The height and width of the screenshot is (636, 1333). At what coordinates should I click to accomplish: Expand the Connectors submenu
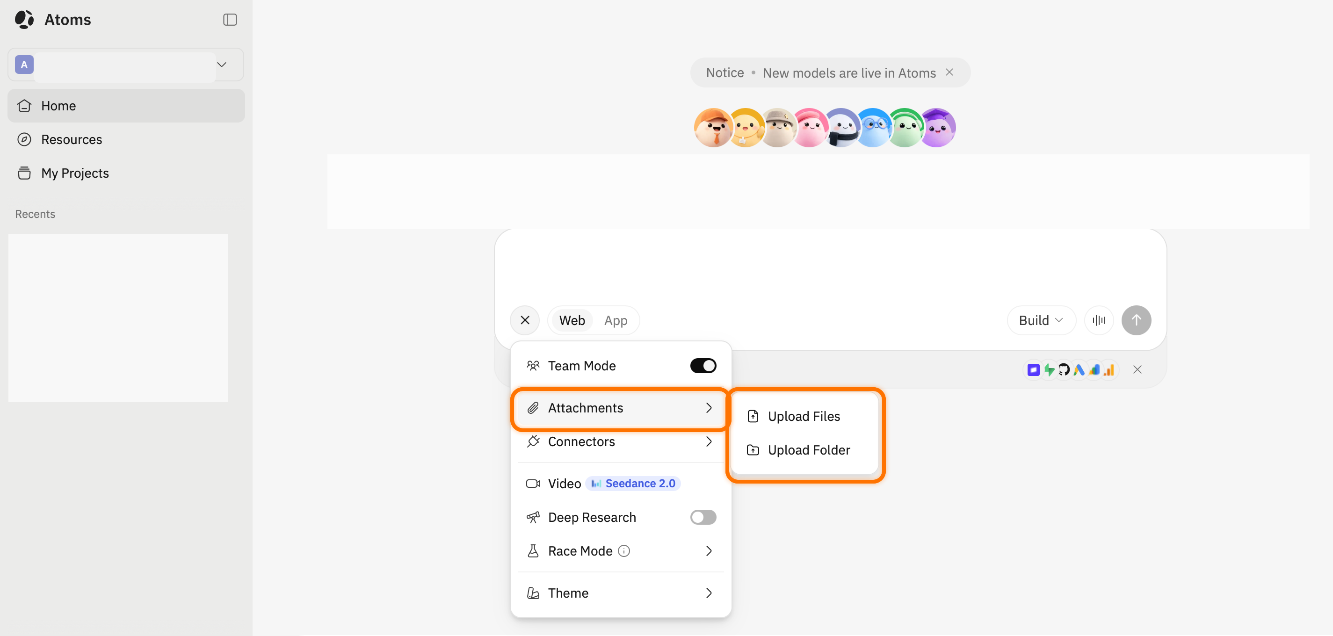click(x=621, y=441)
